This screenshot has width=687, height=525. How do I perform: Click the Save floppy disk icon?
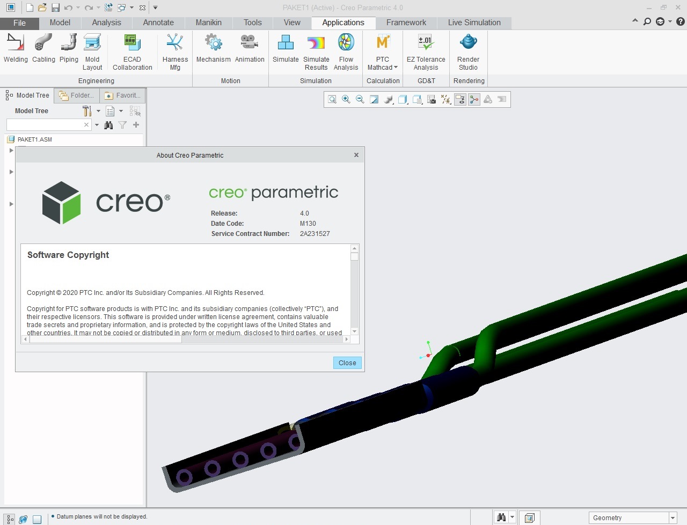pos(55,8)
